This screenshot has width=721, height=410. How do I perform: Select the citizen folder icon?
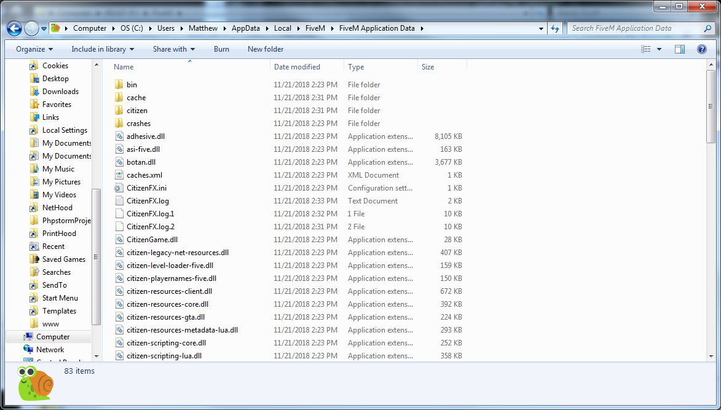tap(119, 110)
